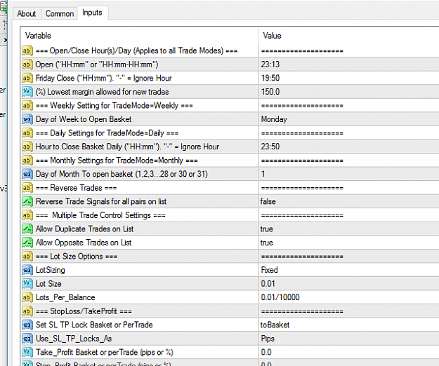Select the Weekly Setting for TradeMode=Weekly header row
The height and width of the screenshot is (366, 439).
(114, 106)
